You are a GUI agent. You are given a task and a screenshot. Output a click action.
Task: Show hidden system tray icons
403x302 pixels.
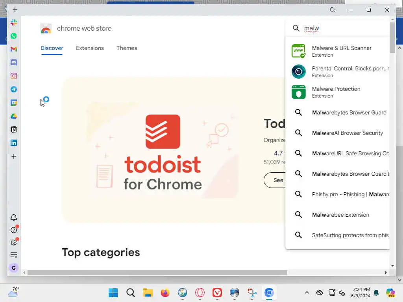coord(307,293)
